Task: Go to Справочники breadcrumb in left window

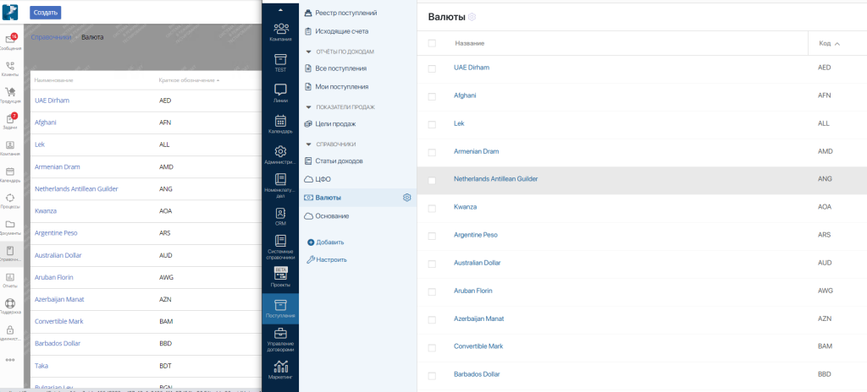Action: (51, 37)
